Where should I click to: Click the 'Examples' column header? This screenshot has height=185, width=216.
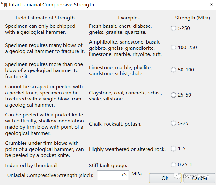(129, 18)
